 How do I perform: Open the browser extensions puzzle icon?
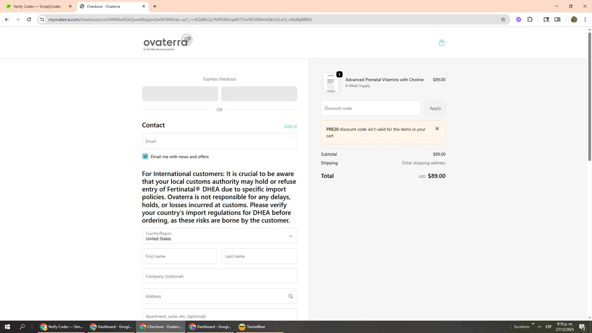(530, 19)
